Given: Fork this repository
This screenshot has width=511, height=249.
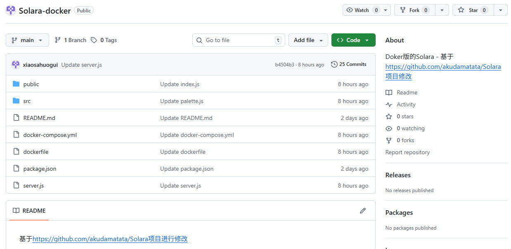Looking at the screenshot, I should 414,10.
